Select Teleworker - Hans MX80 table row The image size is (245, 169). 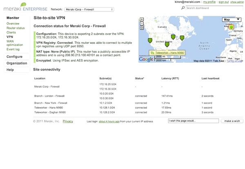point(138,108)
